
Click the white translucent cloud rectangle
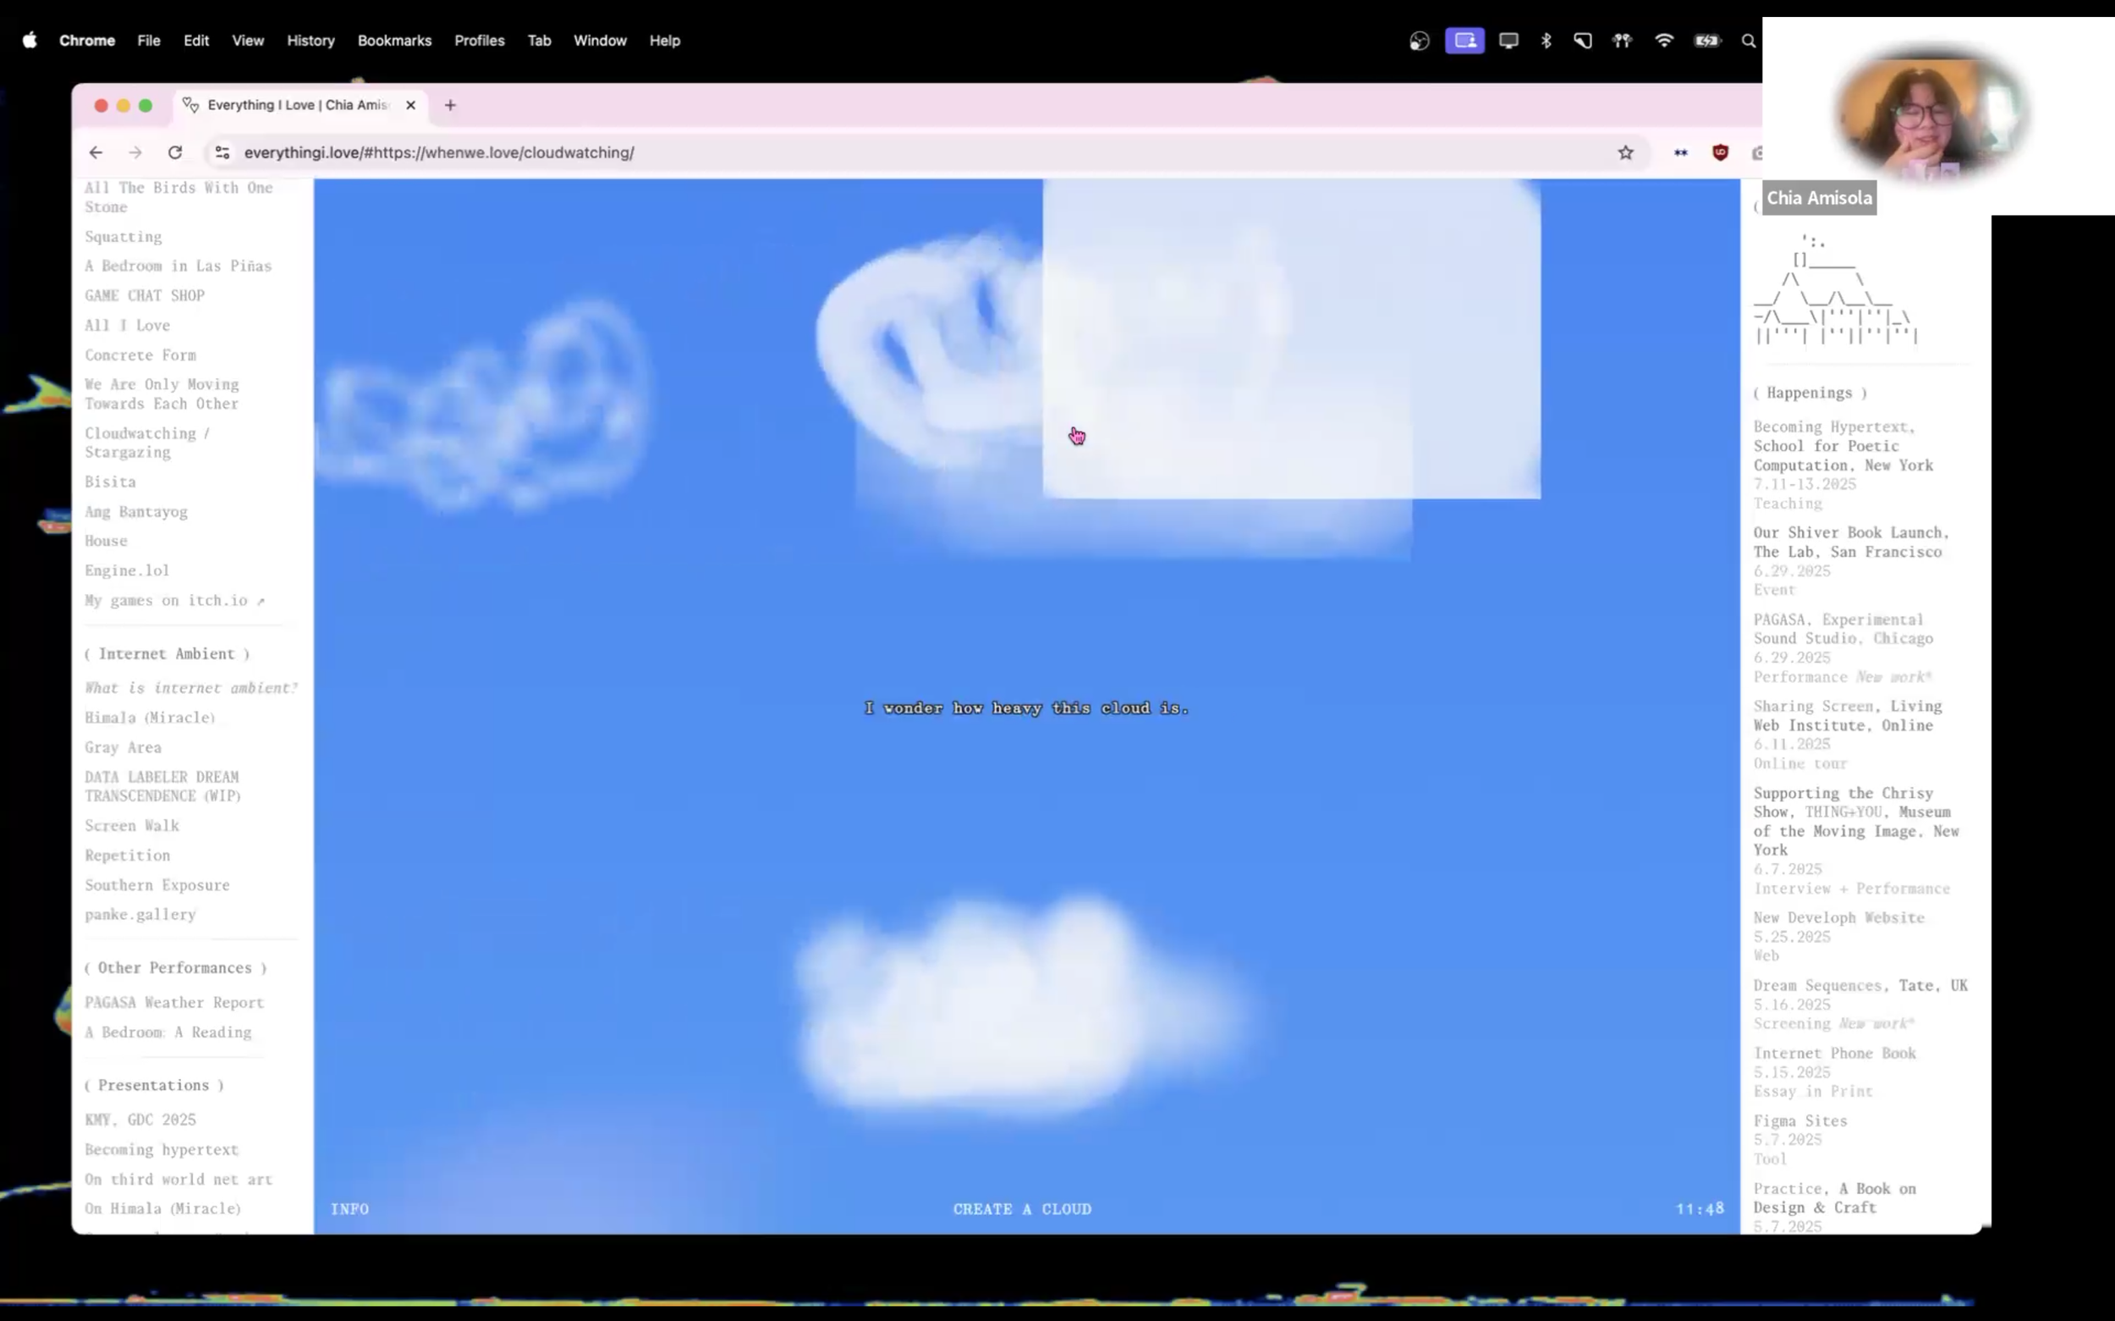1293,341
